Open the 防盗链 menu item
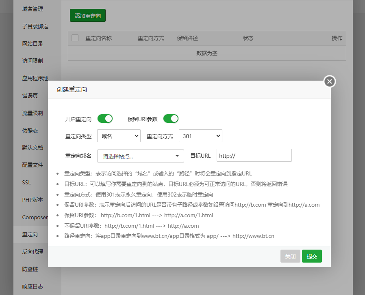This screenshot has height=295, width=365. (30, 269)
